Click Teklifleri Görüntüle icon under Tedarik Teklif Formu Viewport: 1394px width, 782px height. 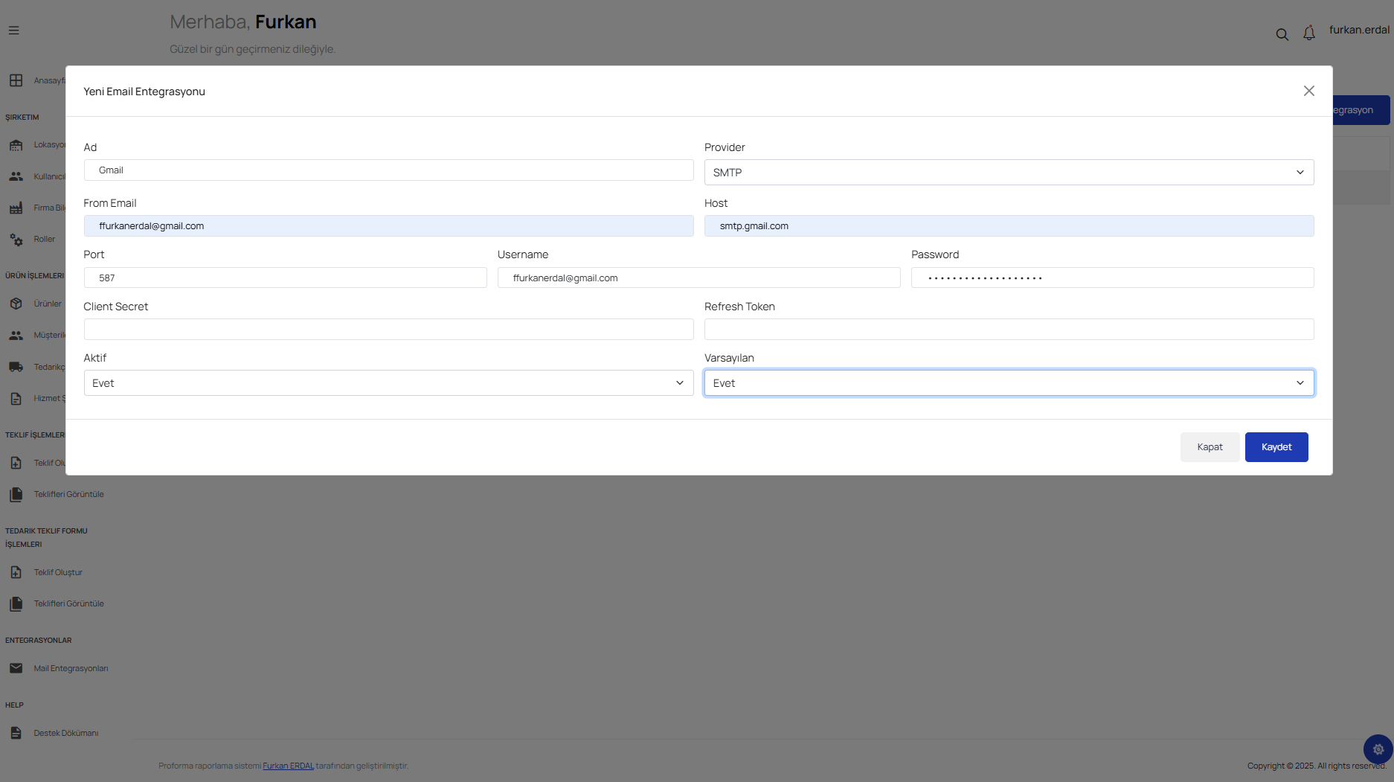16,603
